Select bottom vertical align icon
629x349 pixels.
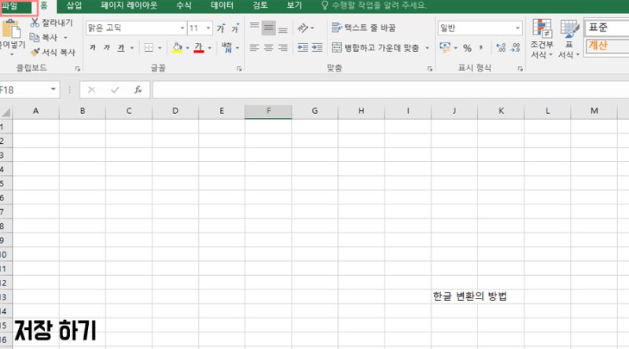283,29
